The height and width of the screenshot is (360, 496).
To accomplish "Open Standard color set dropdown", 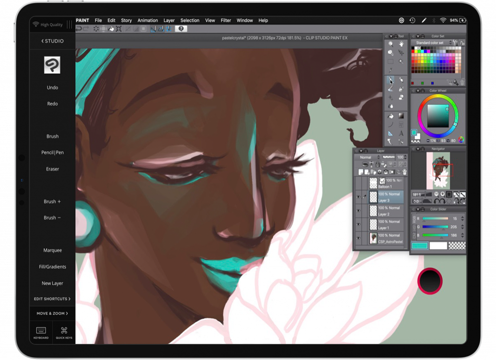I will click(x=434, y=43).
